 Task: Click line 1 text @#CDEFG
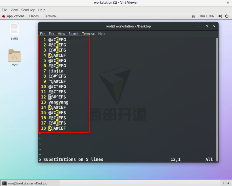tap(57, 40)
